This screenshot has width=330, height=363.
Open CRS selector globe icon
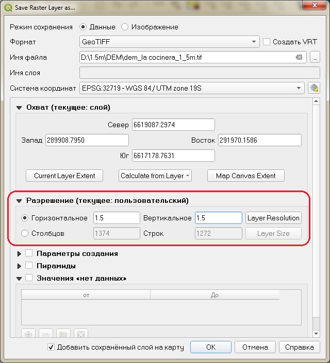coord(314,88)
